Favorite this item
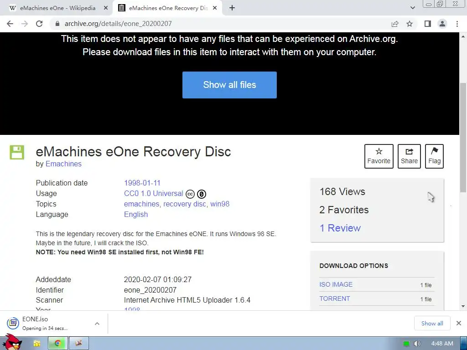 379,156
